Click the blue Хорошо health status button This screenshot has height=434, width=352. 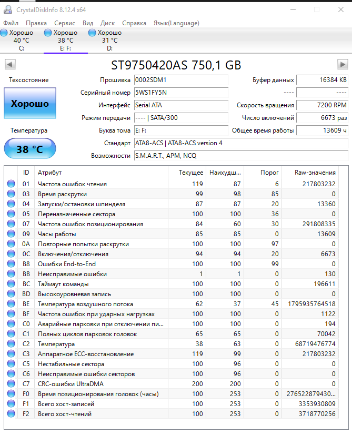(30, 103)
